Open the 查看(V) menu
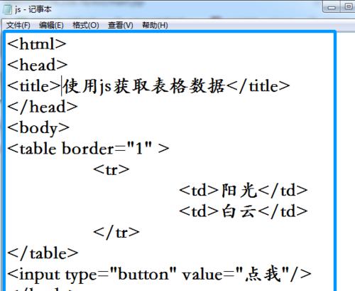355x291 pixels. point(120,25)
